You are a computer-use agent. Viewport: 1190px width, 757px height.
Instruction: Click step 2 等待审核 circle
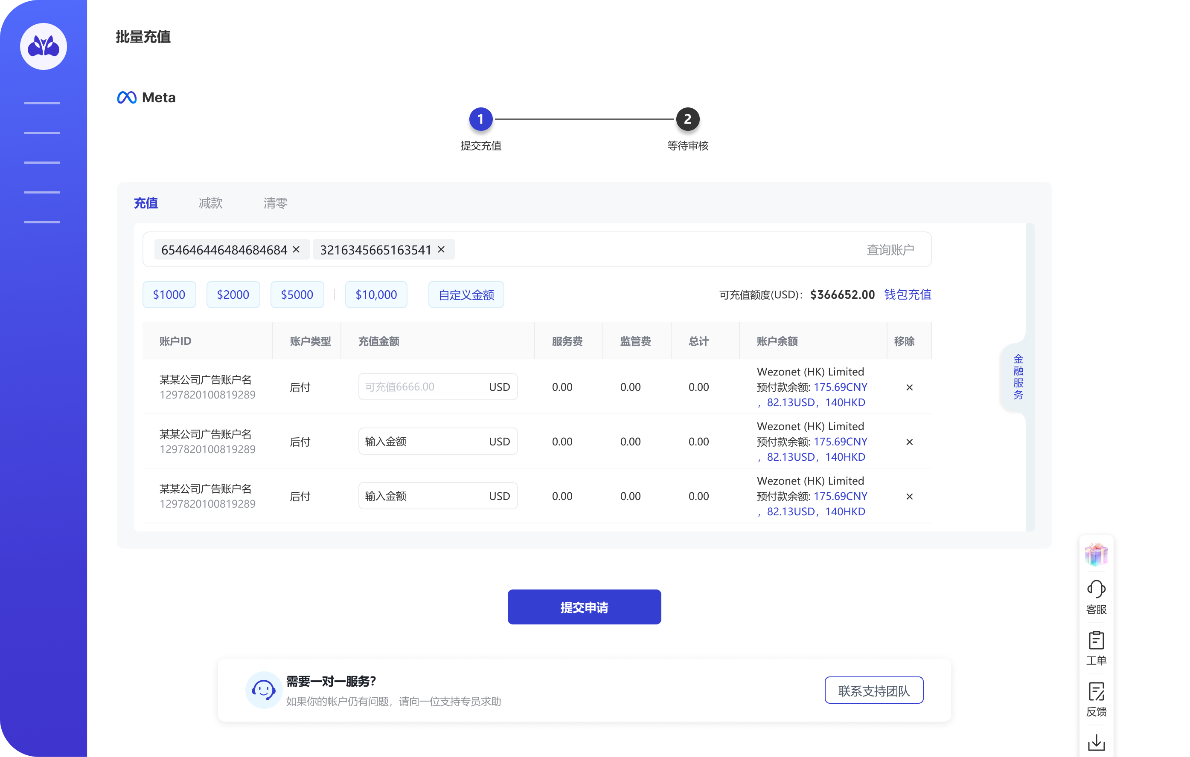(x=687, y=119)
